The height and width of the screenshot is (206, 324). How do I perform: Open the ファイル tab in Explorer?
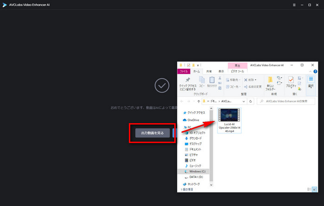click(x=184, y=71)
